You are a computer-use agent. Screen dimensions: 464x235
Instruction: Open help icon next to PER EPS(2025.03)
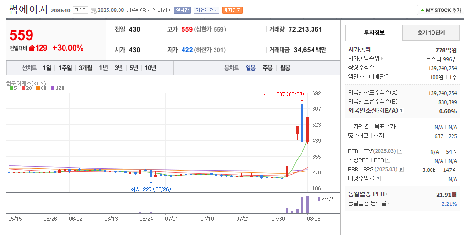click(400, 151)
